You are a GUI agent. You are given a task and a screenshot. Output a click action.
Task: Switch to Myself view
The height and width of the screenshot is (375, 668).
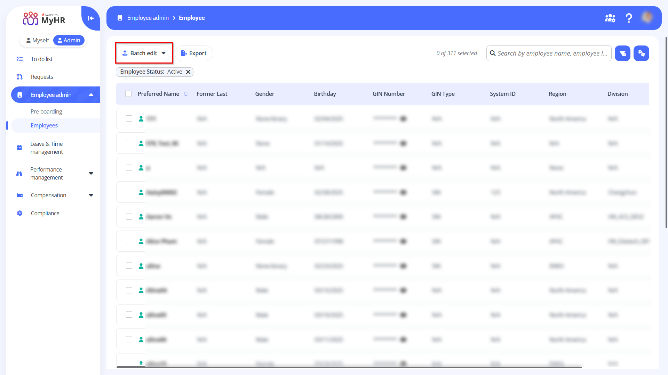point(38,40)
